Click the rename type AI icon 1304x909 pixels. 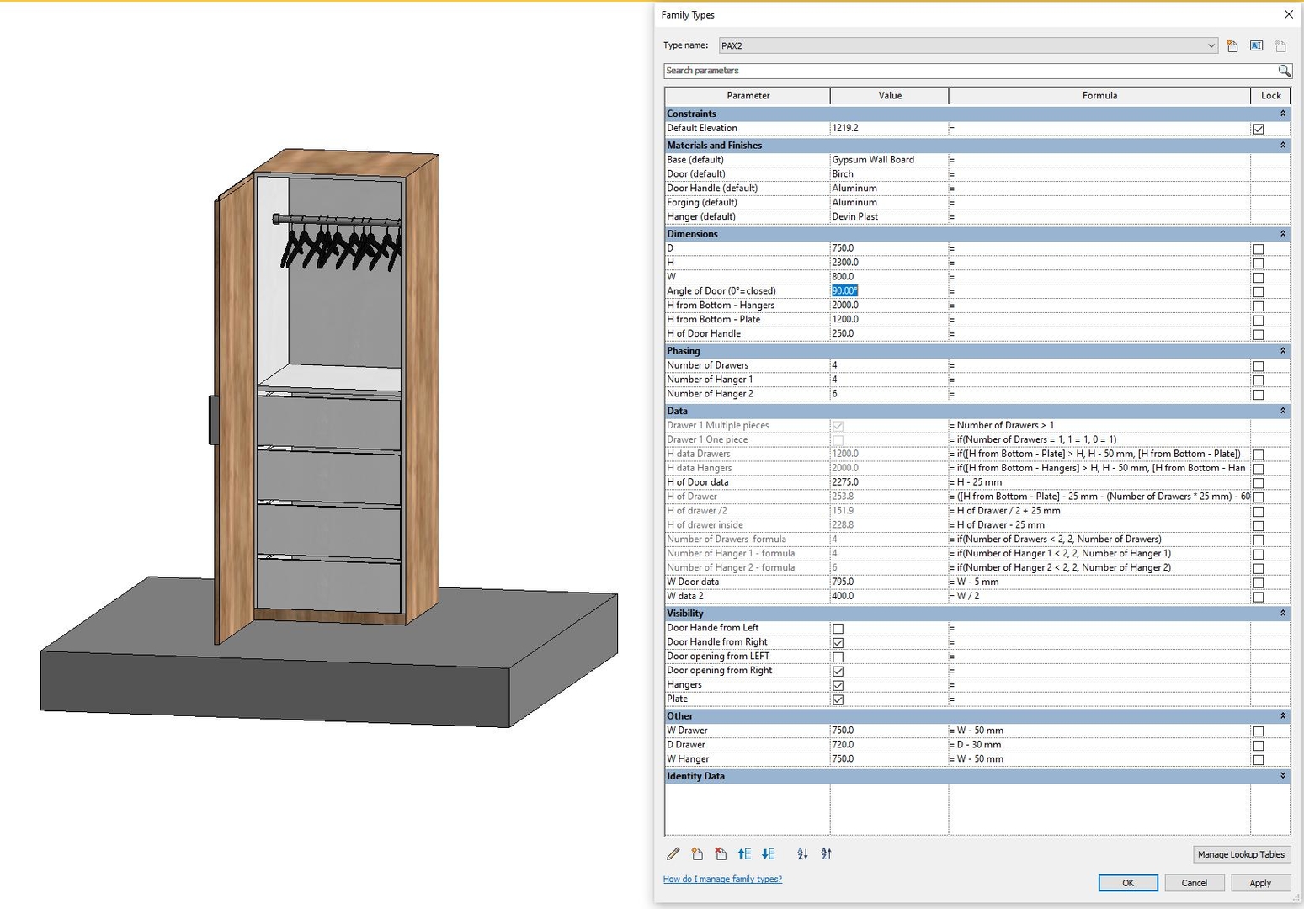1255,45
